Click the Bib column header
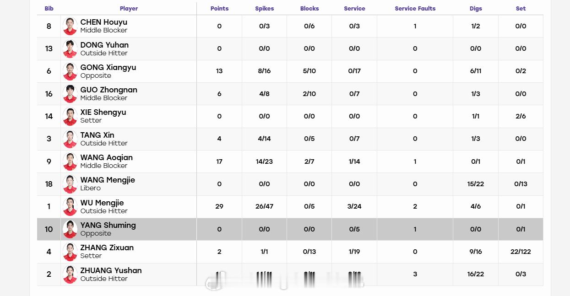570x296 pixels. coord(49,9)
